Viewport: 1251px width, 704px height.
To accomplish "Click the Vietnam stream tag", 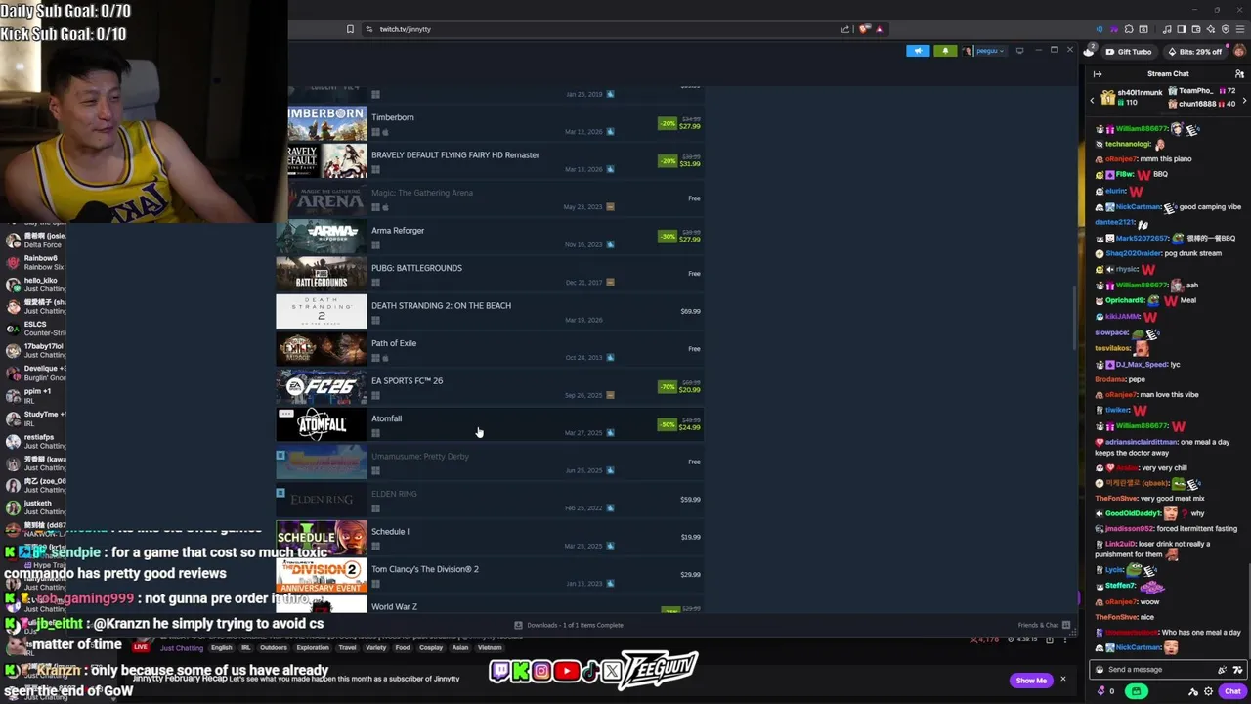I will pyautogui.click(x=490, y=648).
